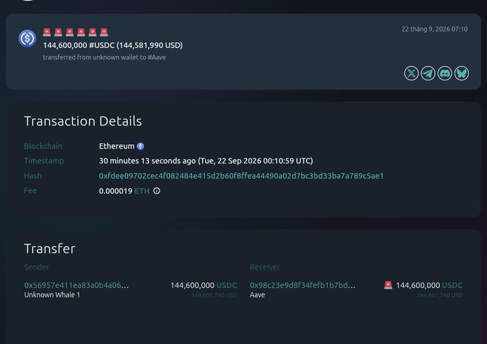Viewport: 487px width, 344px height.
Task: Click the USDC coin logo
Action: pos(27,39)
